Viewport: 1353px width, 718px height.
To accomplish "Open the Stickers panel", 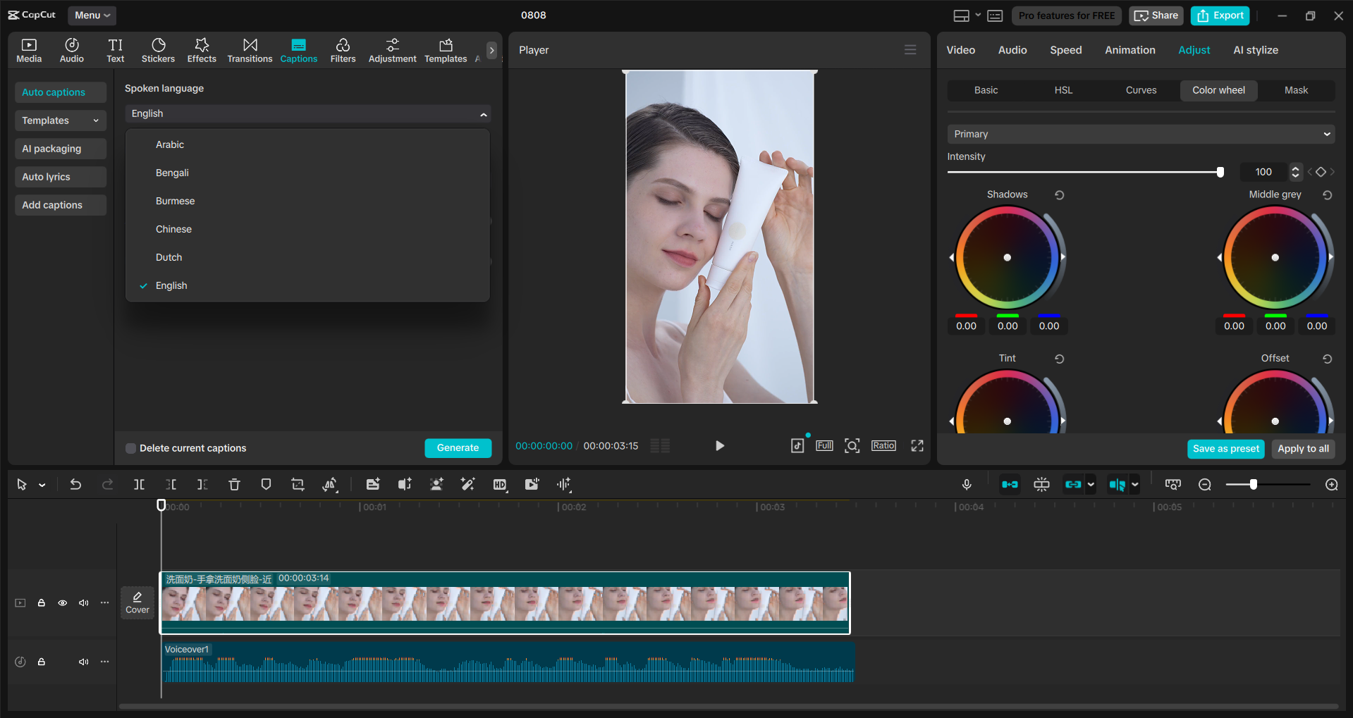I will click(158, 49).
